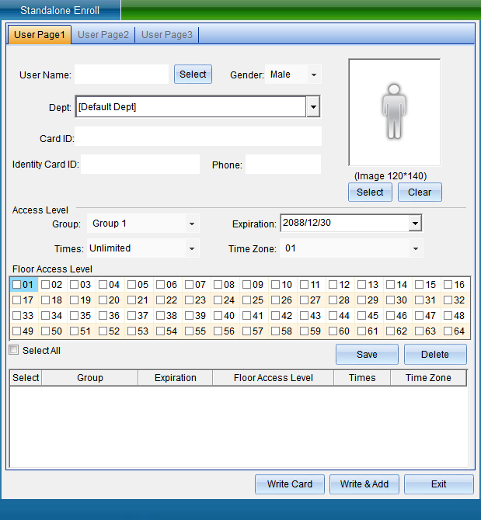Expand the Time Zone dropdown
The image size is (481, 520).
pyautogui.click(x=416, y=249)
